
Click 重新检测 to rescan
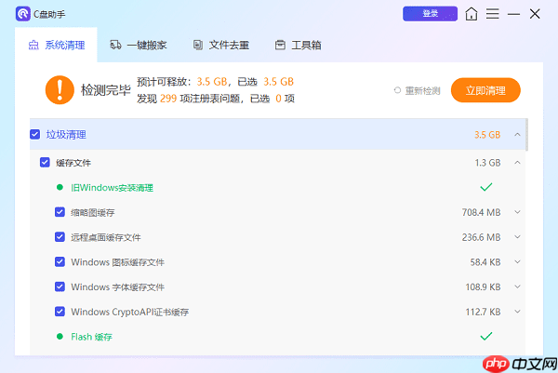click(417, 90)
